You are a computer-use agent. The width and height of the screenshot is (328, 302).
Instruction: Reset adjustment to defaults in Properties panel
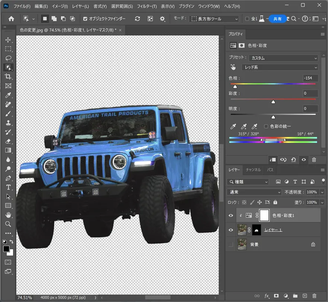pos(293,160)
